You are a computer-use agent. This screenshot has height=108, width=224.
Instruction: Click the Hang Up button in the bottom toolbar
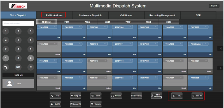coord(76,96)
